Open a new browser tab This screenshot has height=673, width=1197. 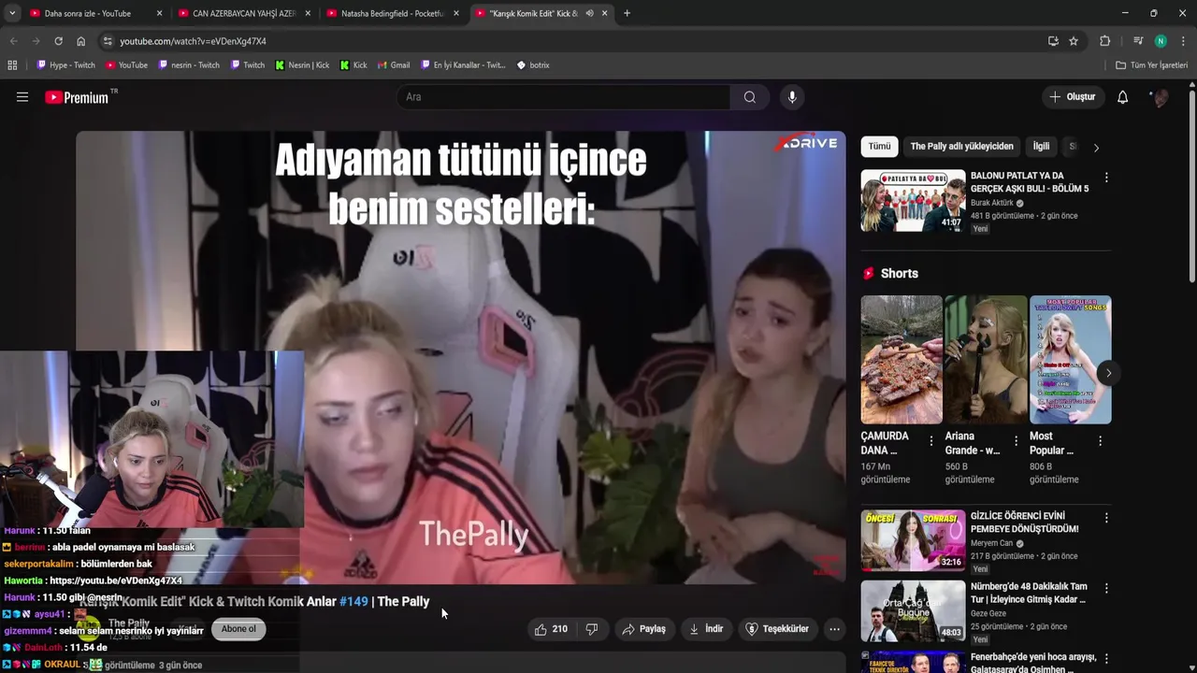click(x=627, y=13)
